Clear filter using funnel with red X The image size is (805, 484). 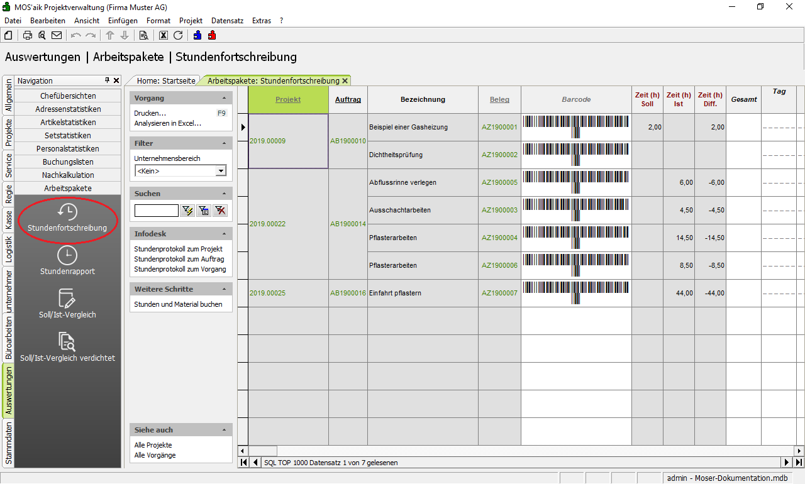pyautogui.click(x=219, y=211)
